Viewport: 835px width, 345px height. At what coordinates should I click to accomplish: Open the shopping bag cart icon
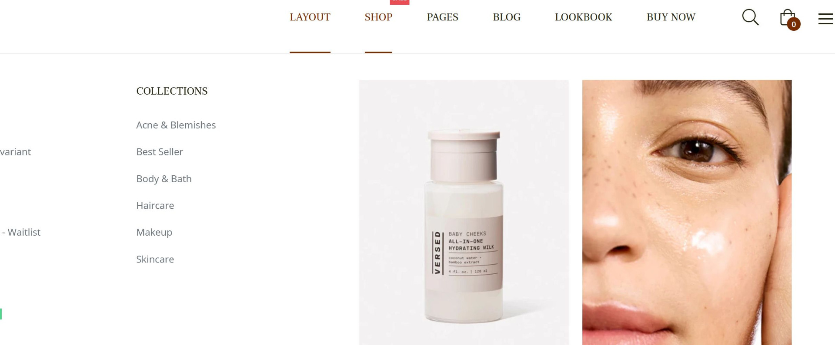(x=788, y=17)
